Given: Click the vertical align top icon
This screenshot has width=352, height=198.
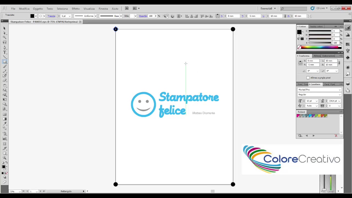Looking at the screenshot, I should coord(202,16).
